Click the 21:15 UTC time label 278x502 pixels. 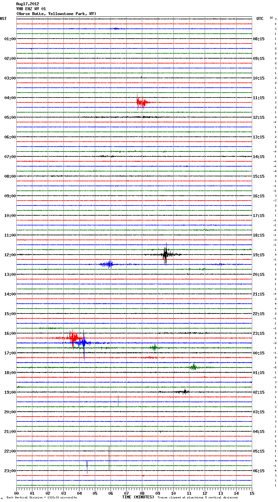tap(259, 294)
